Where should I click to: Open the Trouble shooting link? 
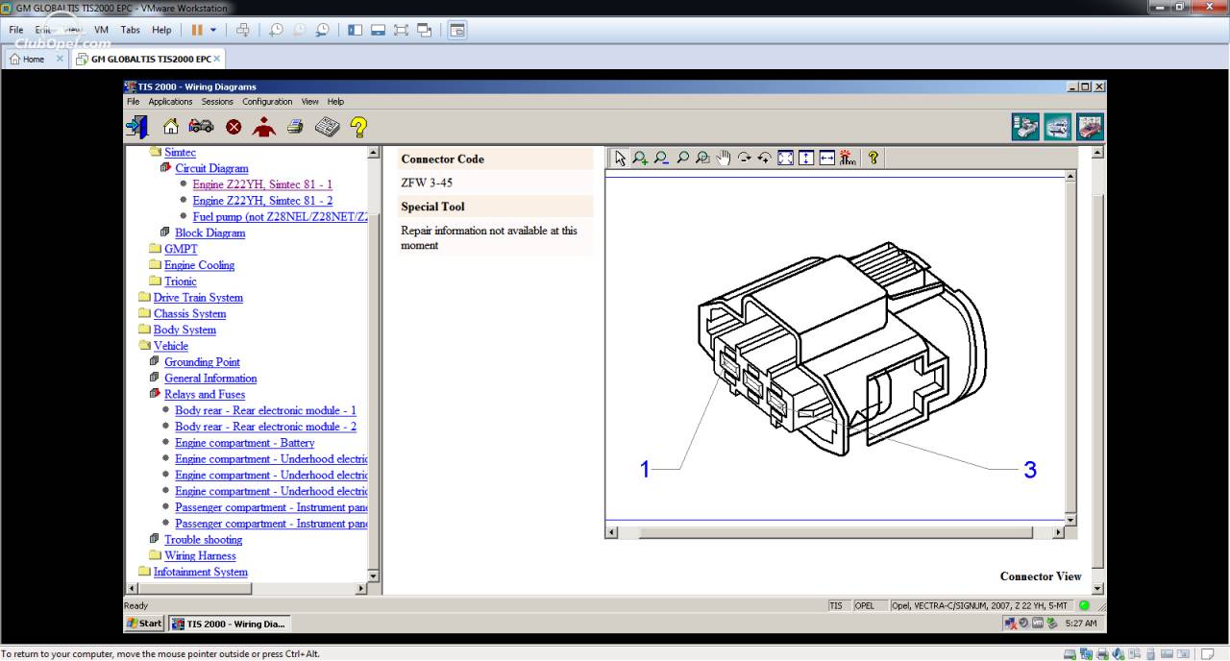pos(203,540)
